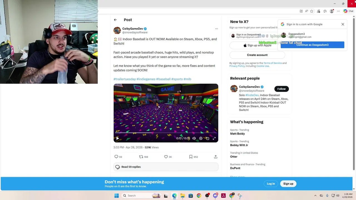
Task: Follow ColbyGameDev in Relevant people
Action: tap(281, 89)
